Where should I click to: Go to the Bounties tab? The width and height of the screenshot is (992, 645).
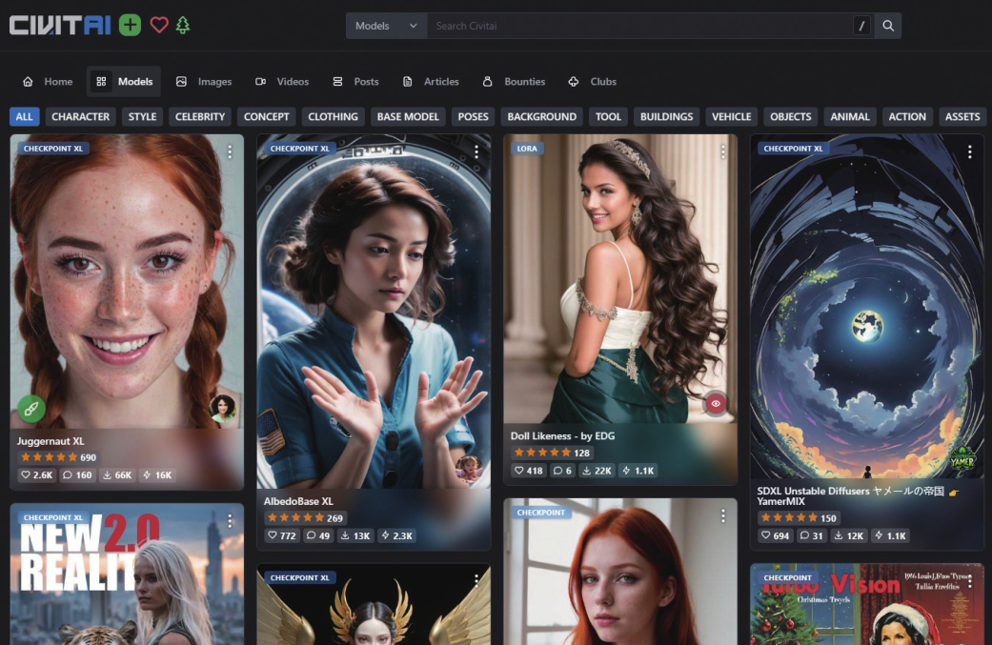click(x=514, y=82)
